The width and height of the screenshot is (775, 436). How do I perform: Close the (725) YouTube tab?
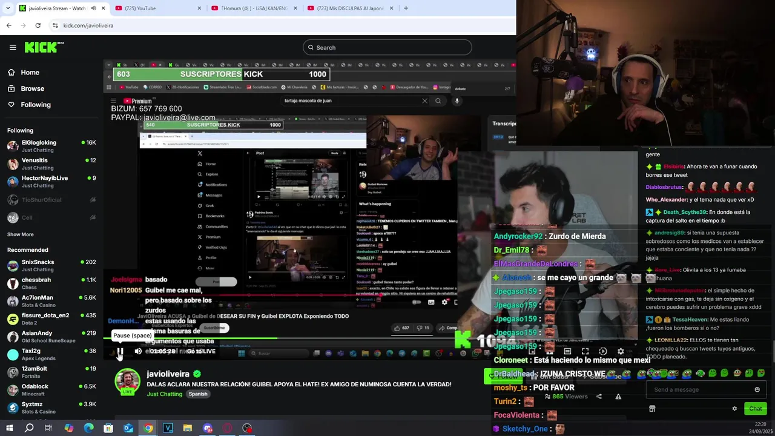pyautogui.click(x=199, y=8)
